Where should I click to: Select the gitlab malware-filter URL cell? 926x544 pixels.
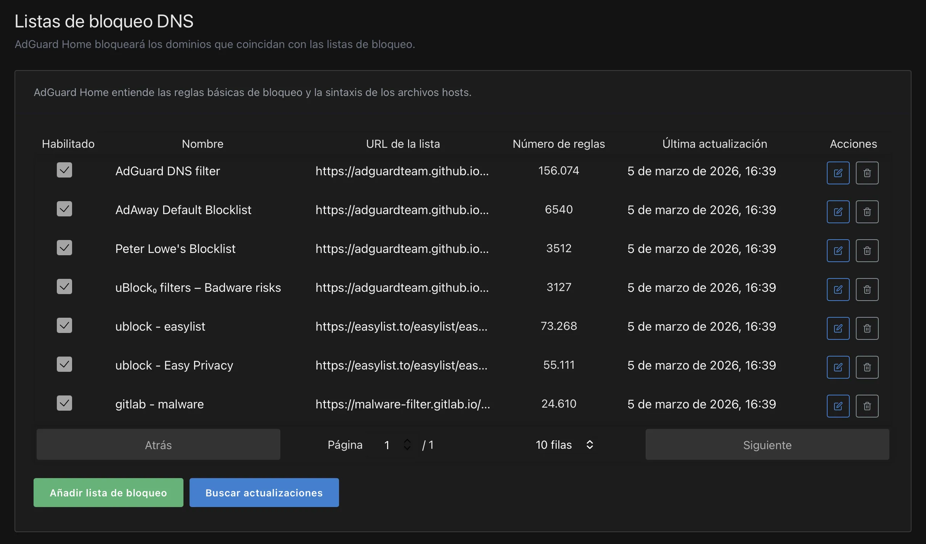pos(403,404)
